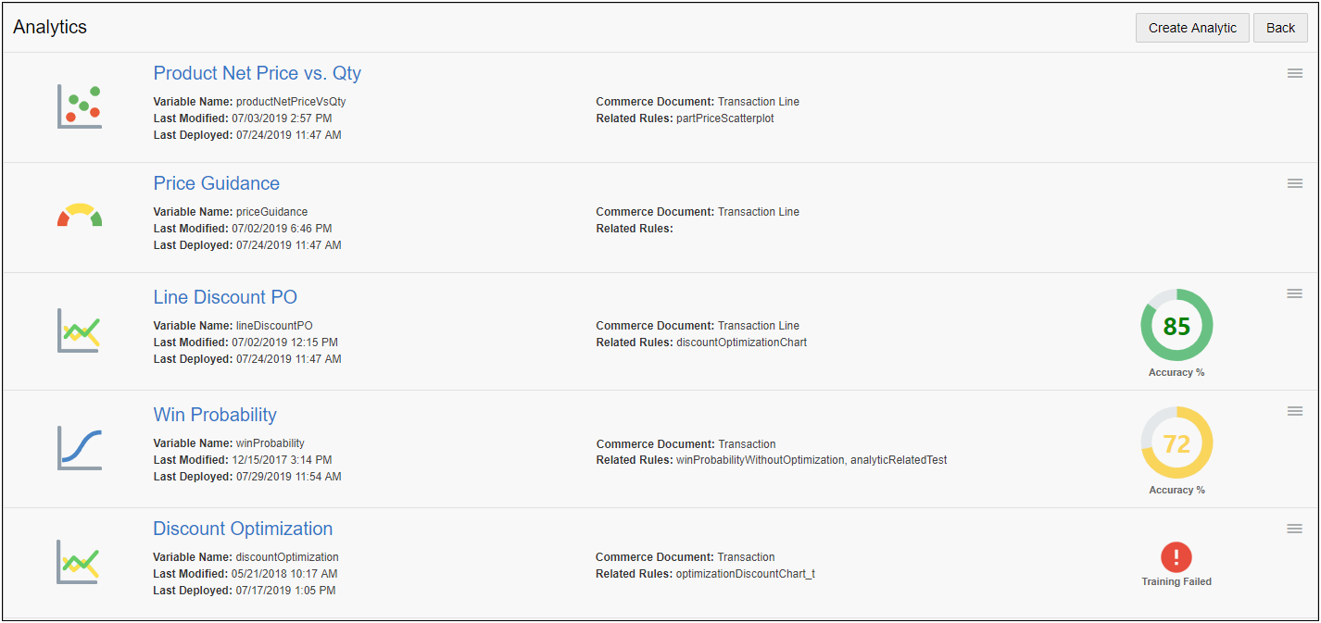Open the Product Net Price vs. Qty row menu

click(x=1295, y=73)
